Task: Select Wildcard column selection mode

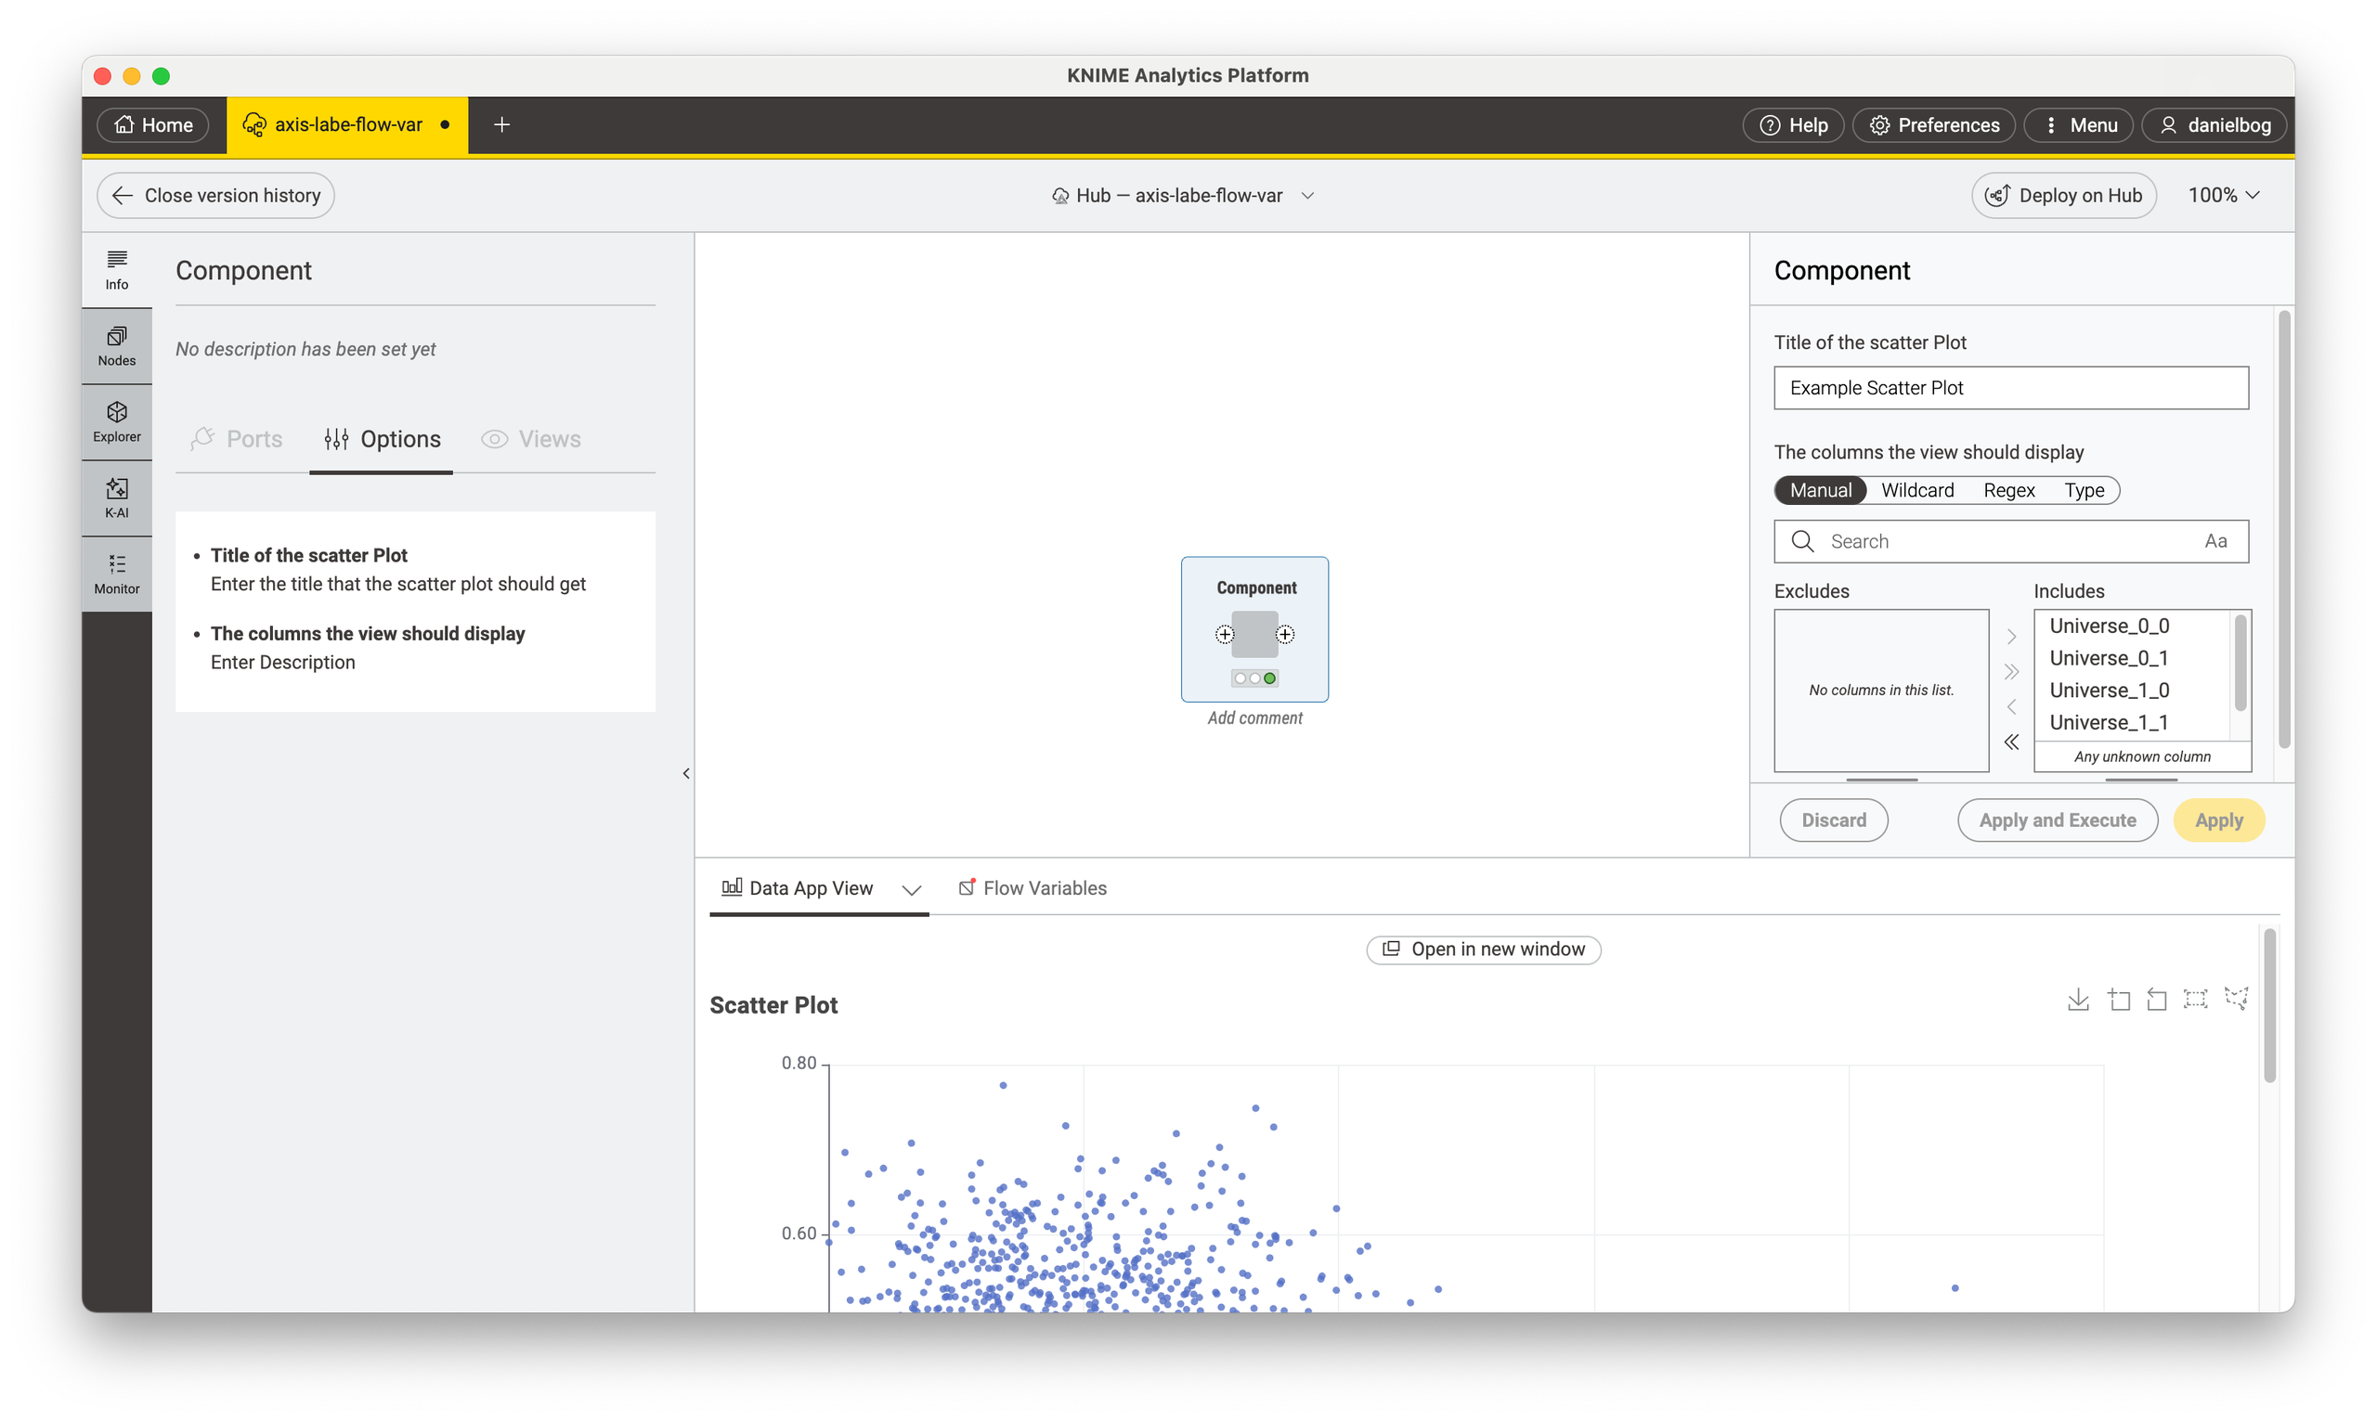Action: click(1917, 490)
